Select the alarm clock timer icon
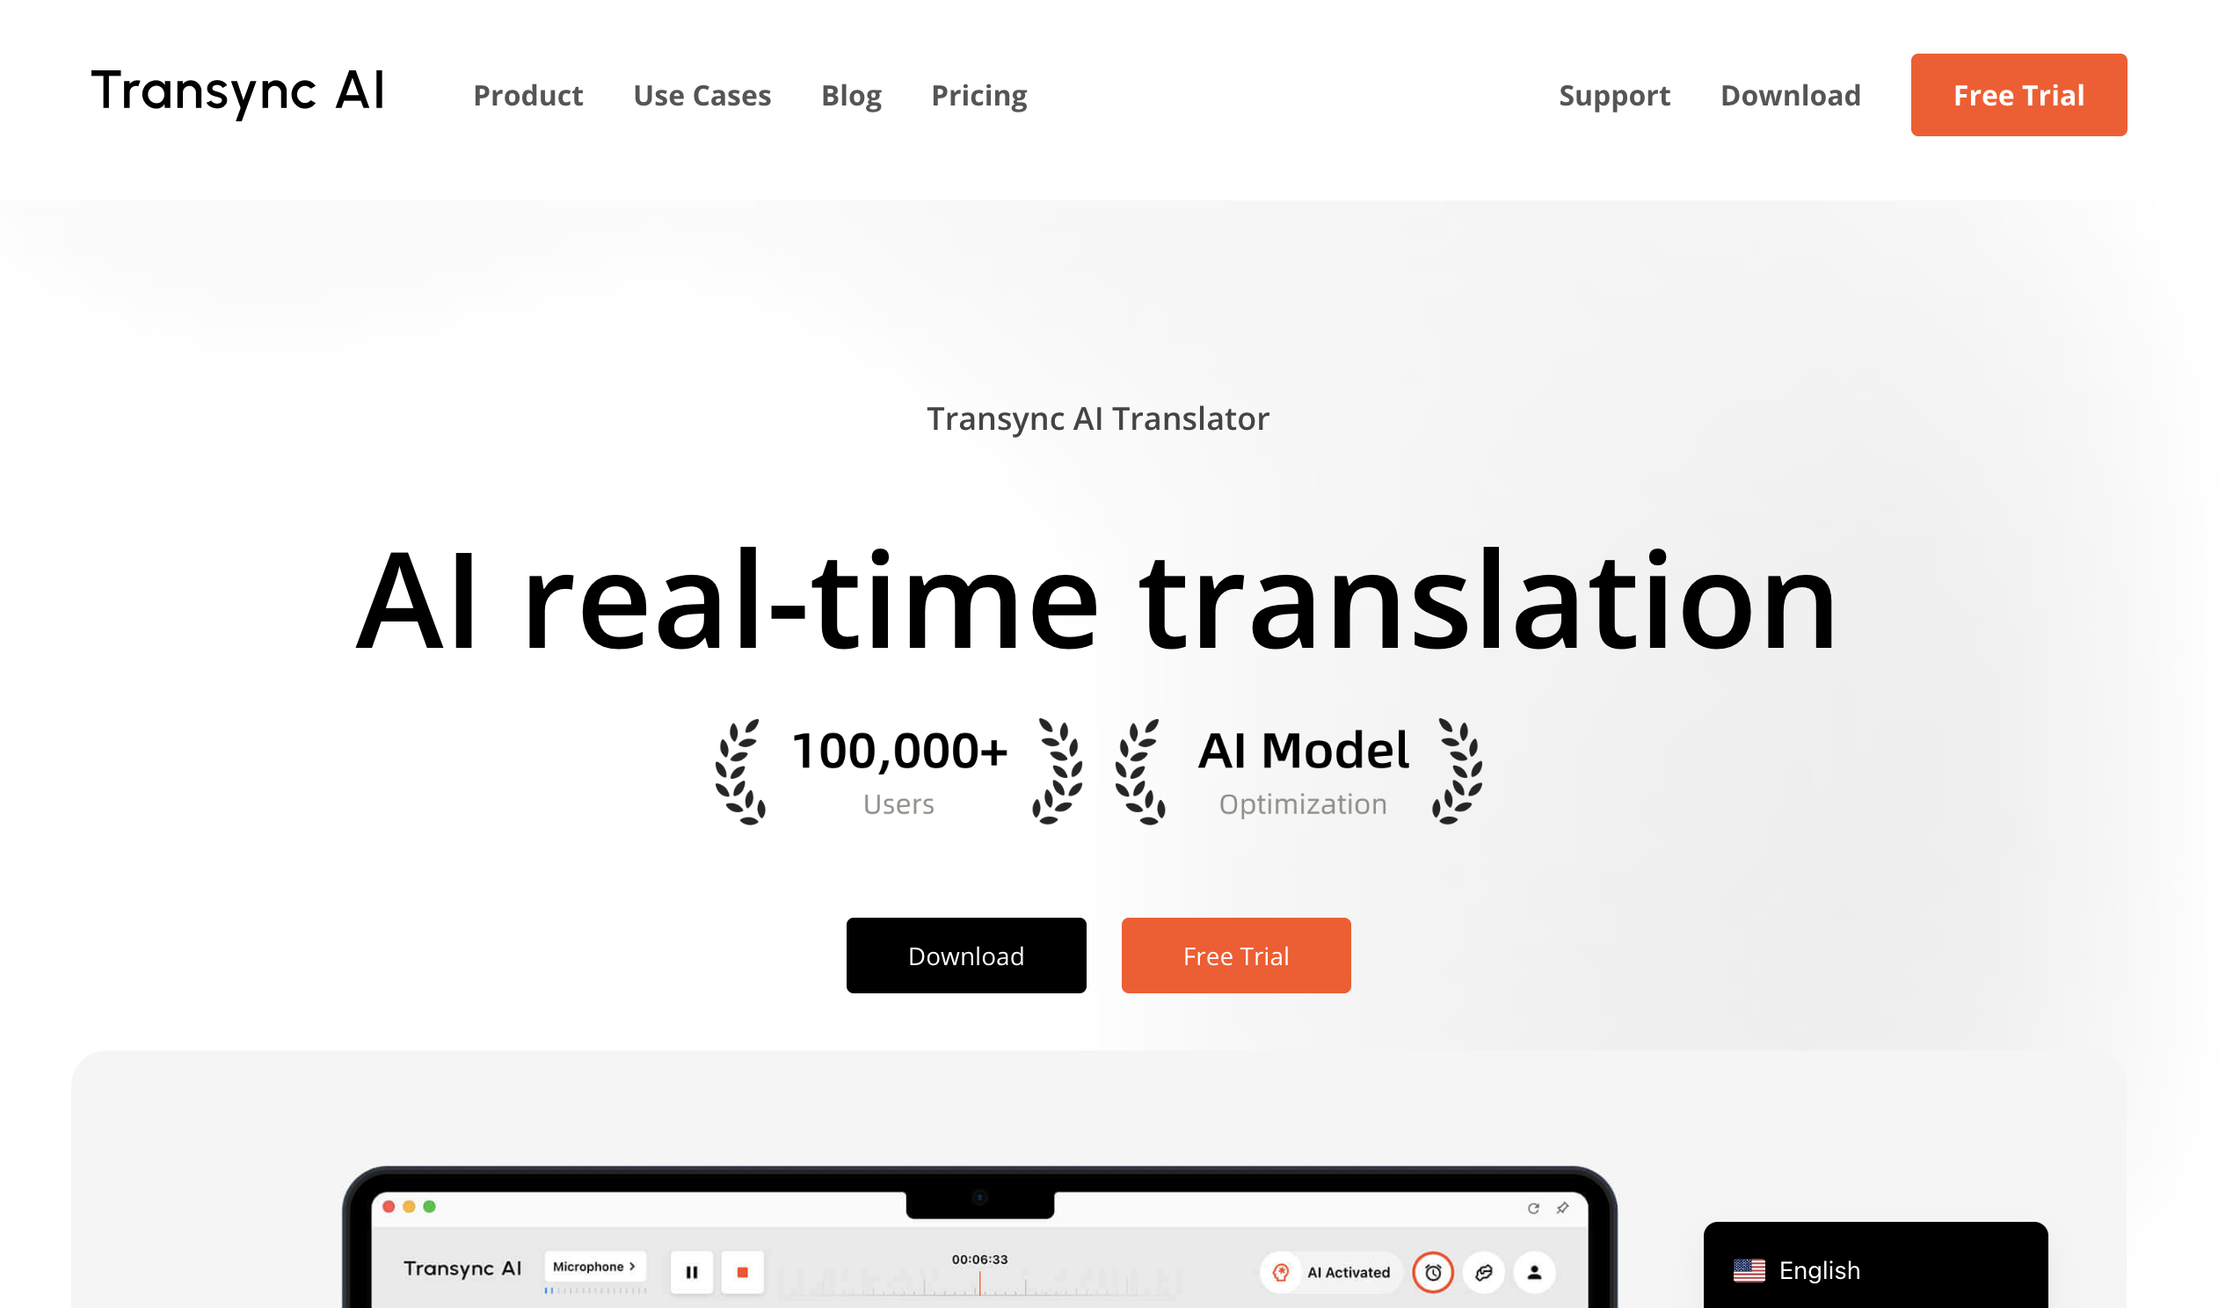2233x1308 pixels. click(1433, 1272)
